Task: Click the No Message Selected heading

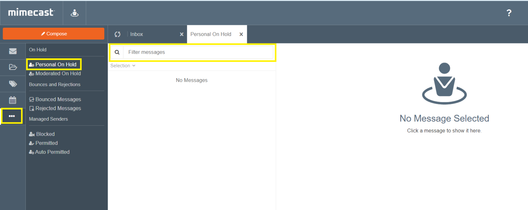Action: [444, 118]
